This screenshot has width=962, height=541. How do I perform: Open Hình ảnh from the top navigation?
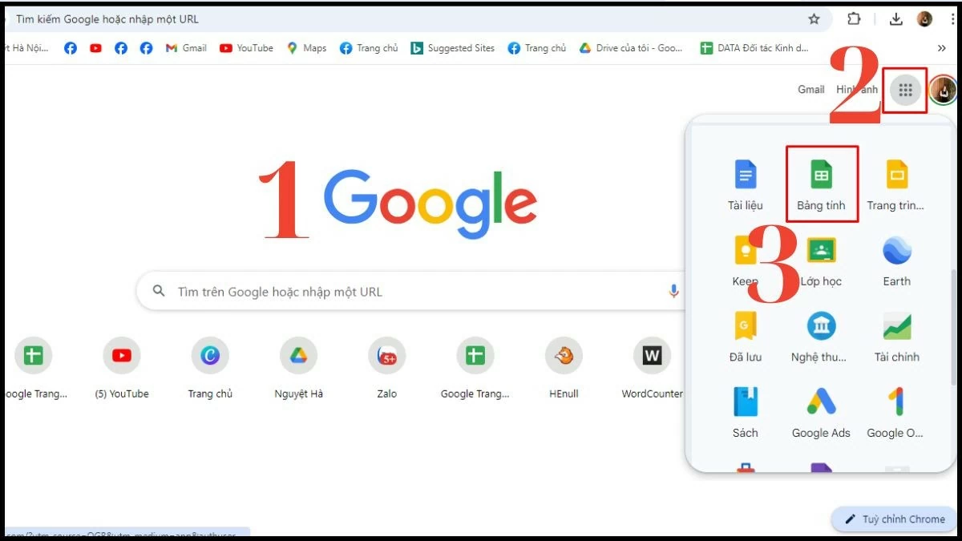pos(857,90)
